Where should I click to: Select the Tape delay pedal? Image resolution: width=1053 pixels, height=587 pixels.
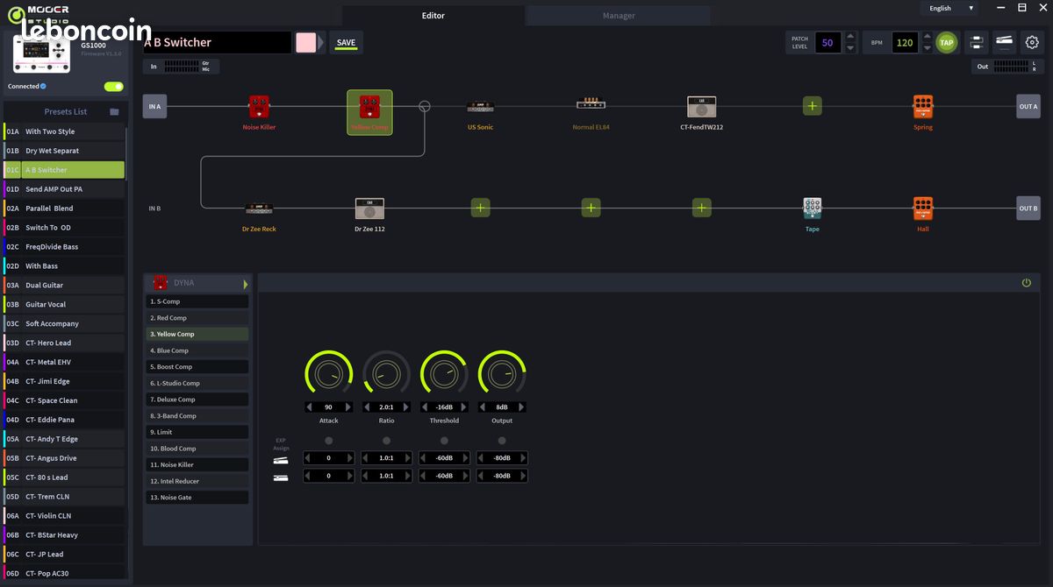point(813,209)
